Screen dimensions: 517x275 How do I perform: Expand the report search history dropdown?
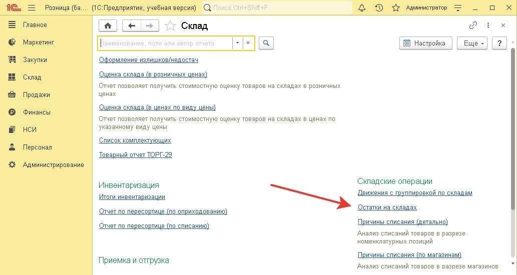pyautogui.click(x=237, y=43)
